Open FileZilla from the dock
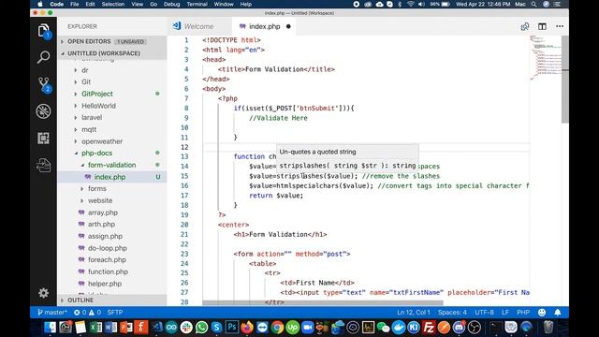 click(429, 328)
